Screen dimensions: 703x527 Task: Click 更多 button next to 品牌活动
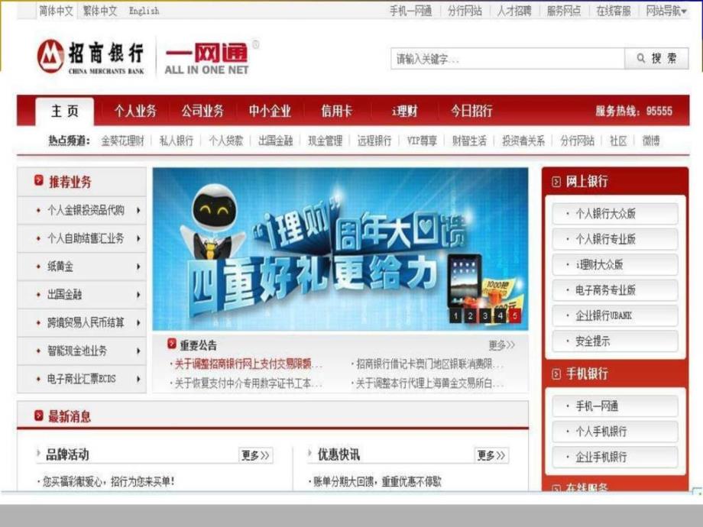click(255, 455)
